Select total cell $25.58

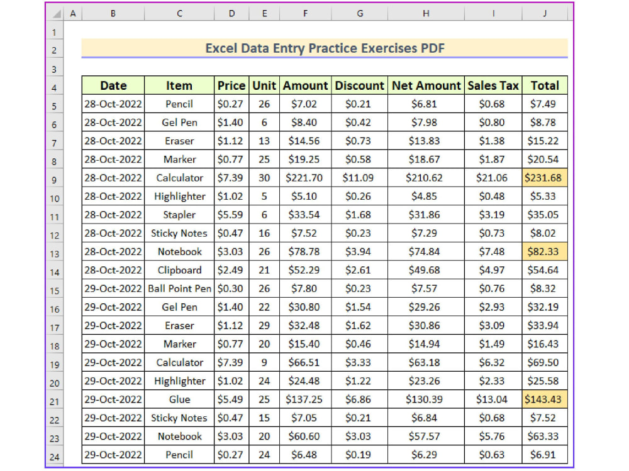click(545, 381)
